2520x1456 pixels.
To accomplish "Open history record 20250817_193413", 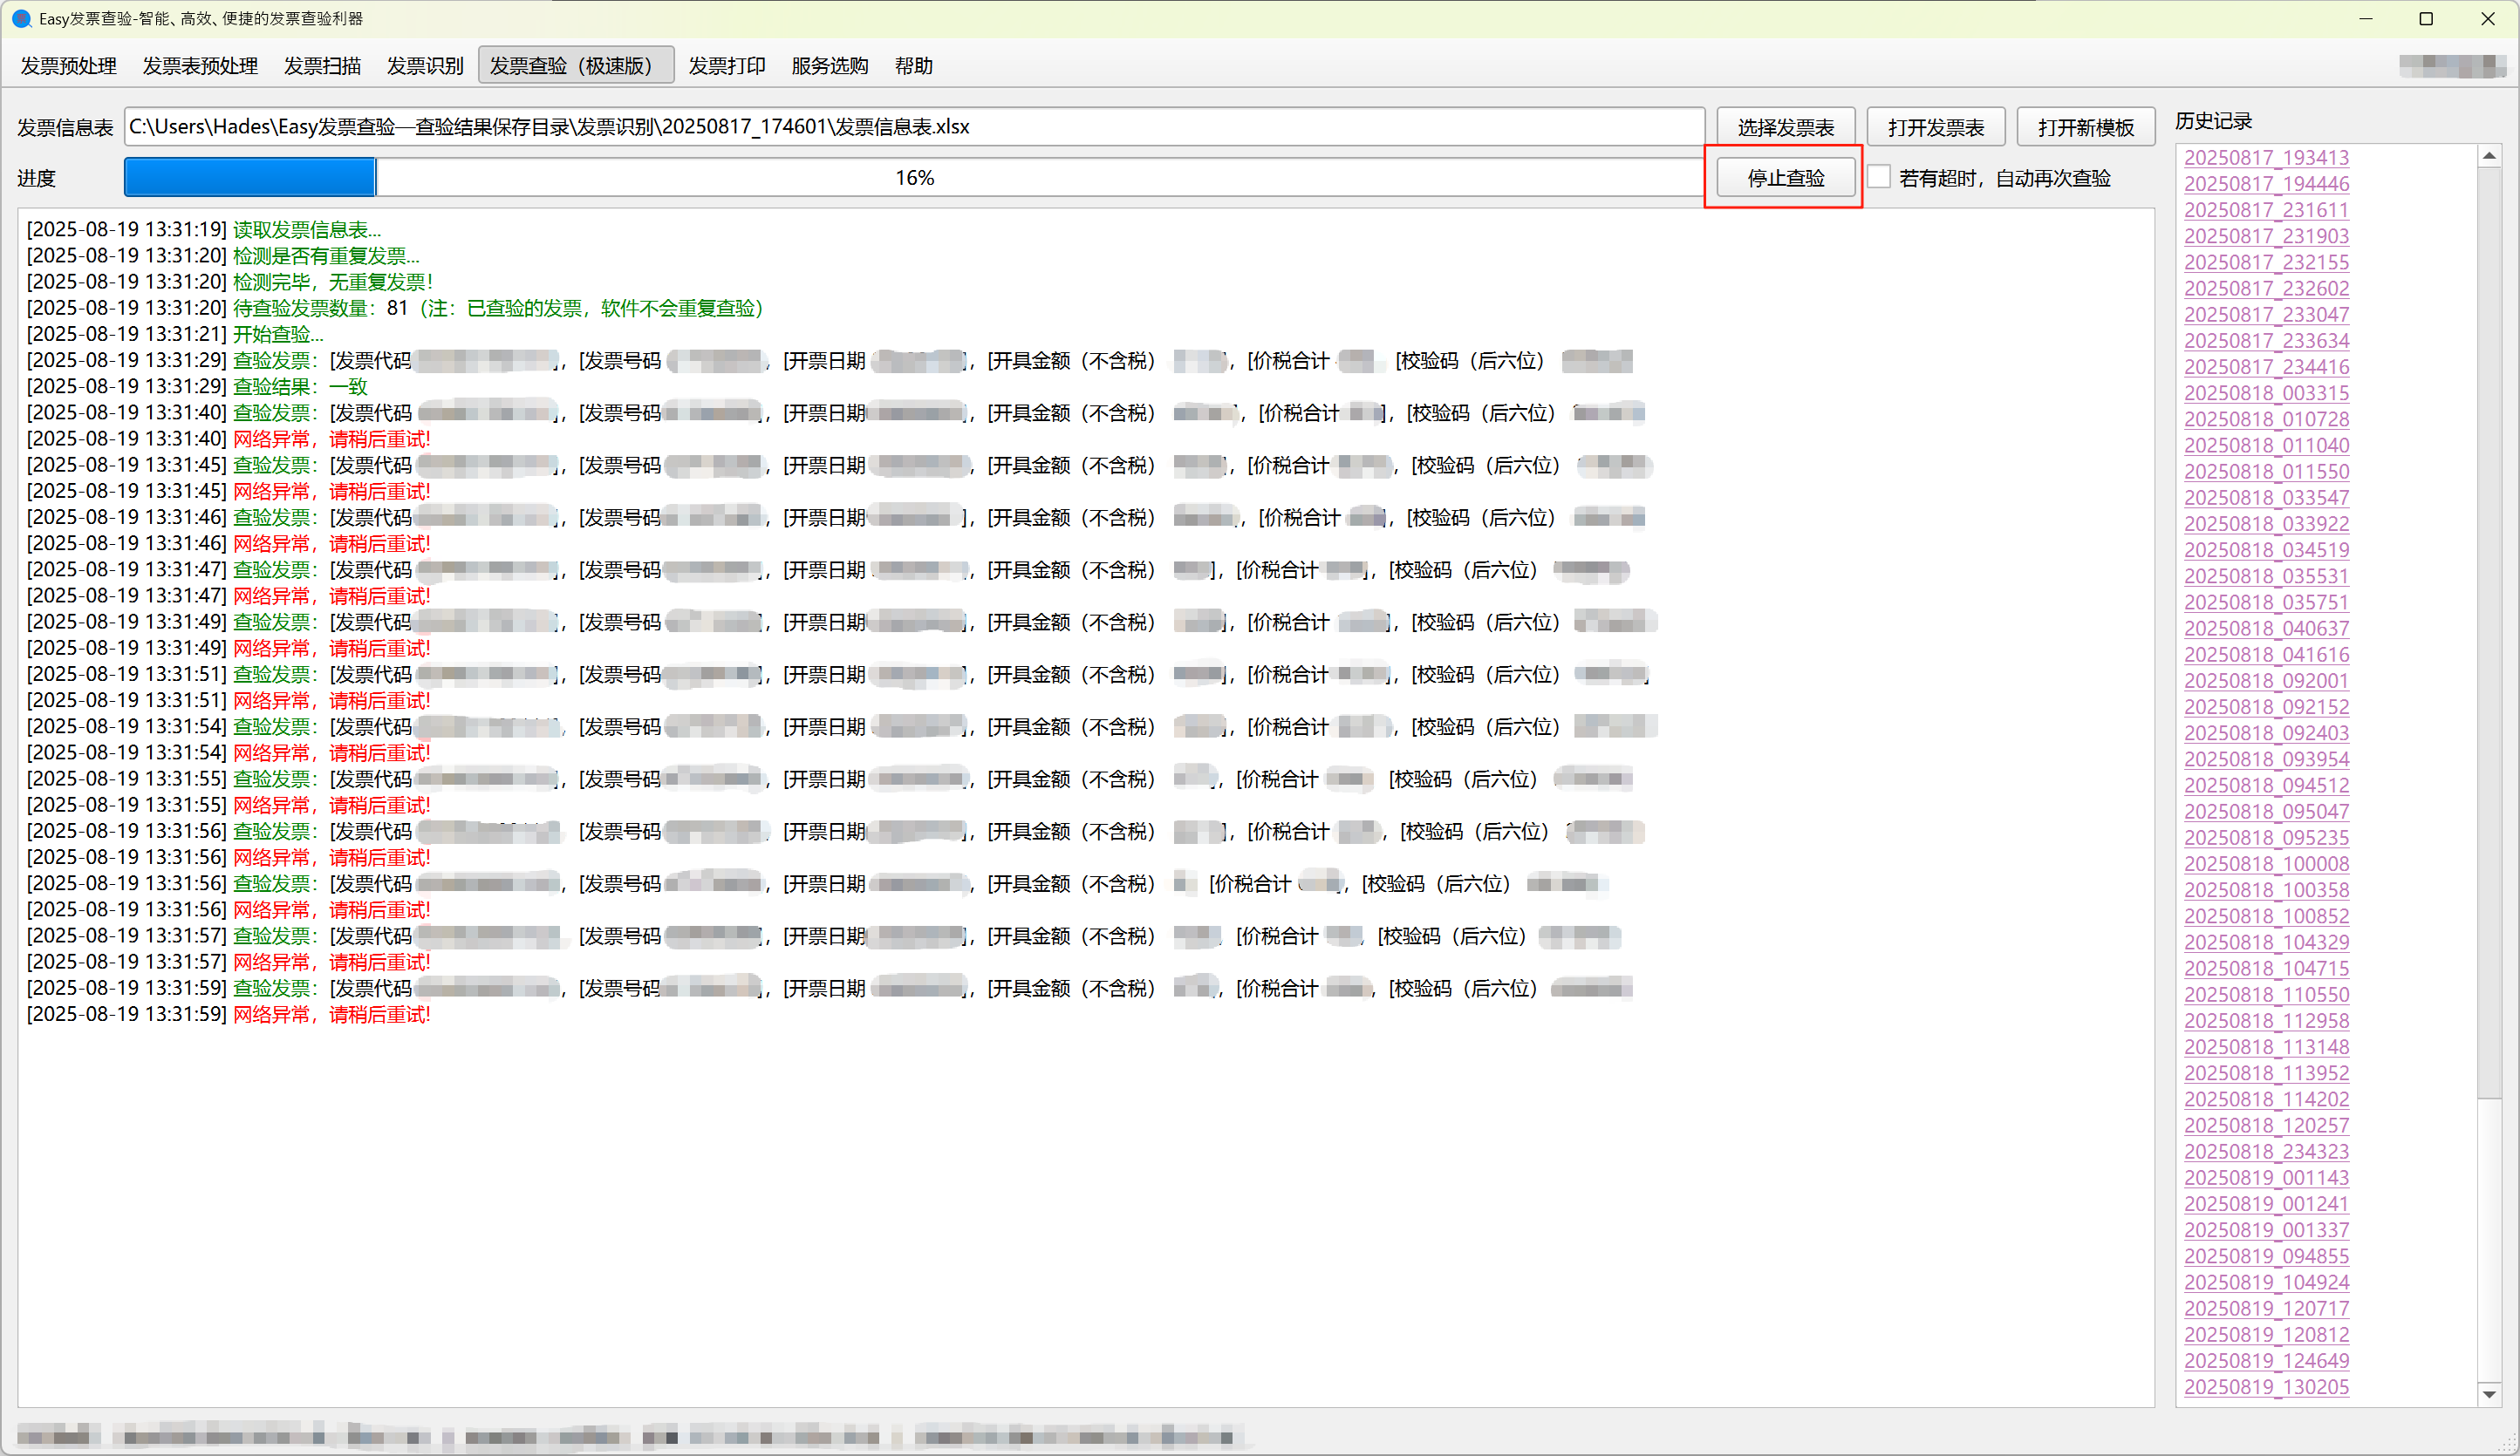I will [x=2266, y=157].
